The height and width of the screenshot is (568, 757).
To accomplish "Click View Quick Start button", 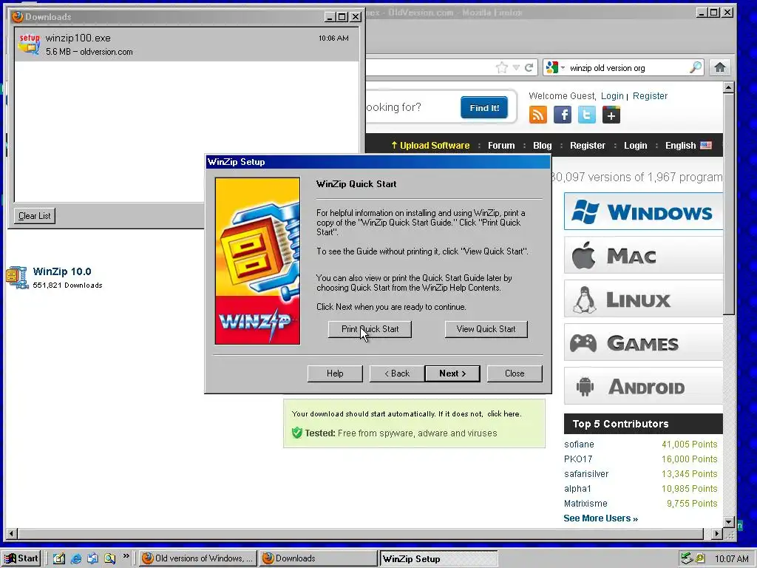I will [x=486, y=329].
